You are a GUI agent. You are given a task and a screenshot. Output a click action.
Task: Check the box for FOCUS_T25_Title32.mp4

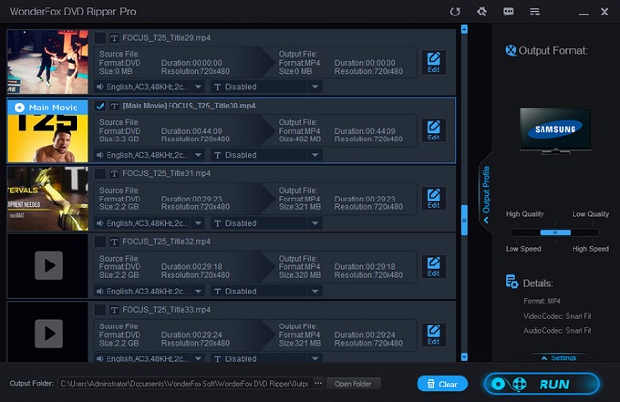pyautogui.click(x=100, y=242)
